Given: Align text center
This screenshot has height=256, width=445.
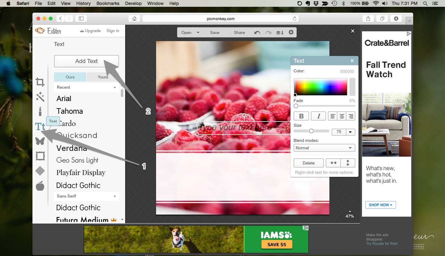Looking at the screenshot, I should coord(342,116).
